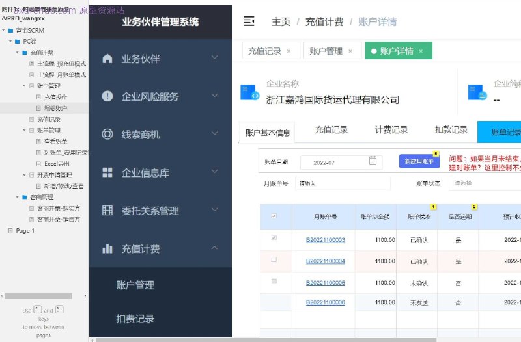Expand the 委托关系管理 menu chevron
The width and height of the screenshot is (521, 342).
[215, 209]
